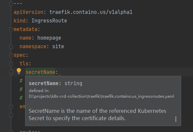Click the apiVersion key
The image size is (193, 132).
[28, 12]
